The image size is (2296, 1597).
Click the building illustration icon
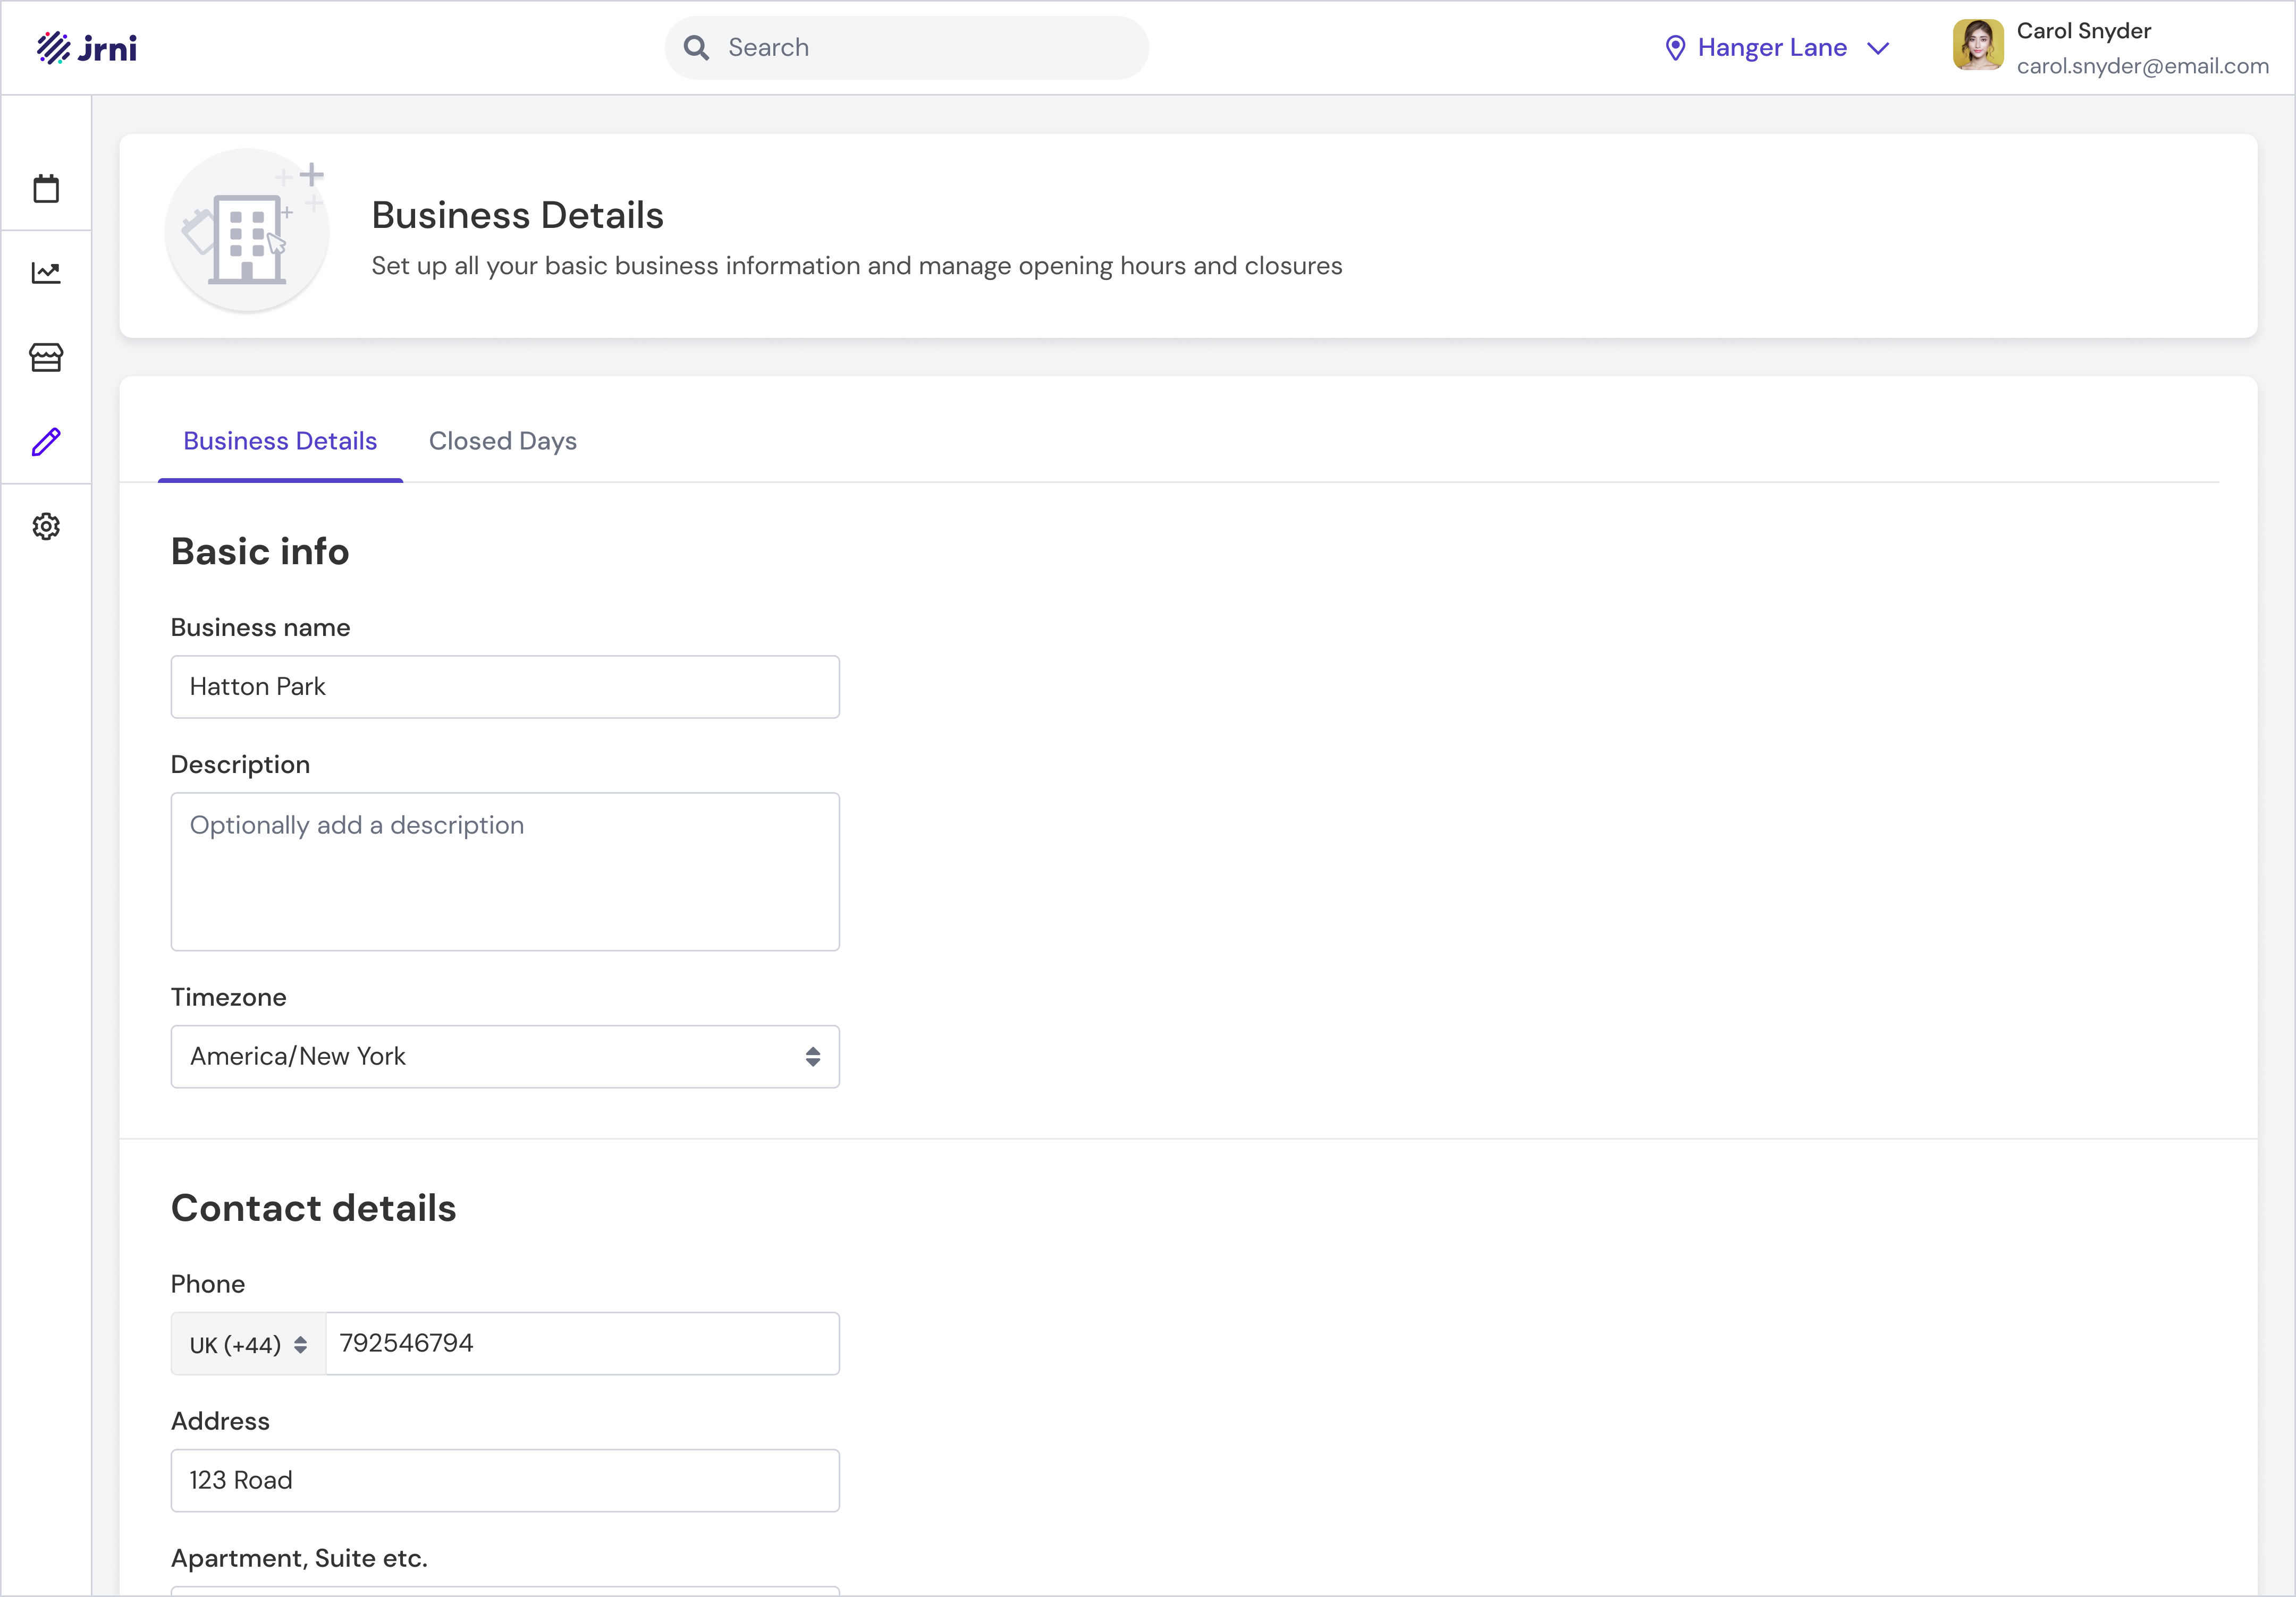coord(247,231)
